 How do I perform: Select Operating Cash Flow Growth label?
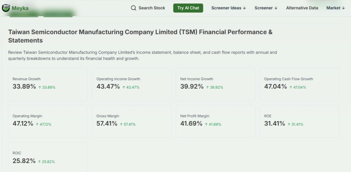click(x=289, y=79)
